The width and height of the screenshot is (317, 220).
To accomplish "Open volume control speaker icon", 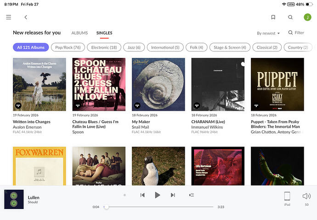I will 306,196.
